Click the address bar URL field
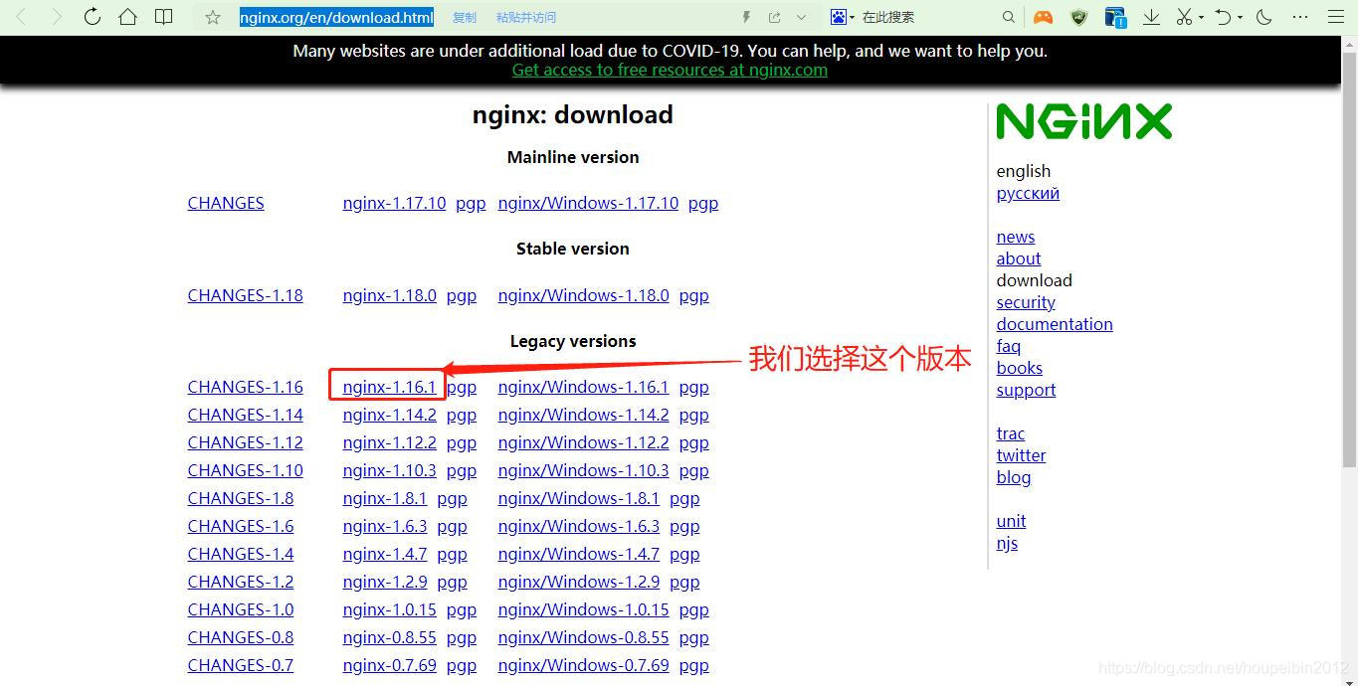The width and height of the screenshot is (1358, 686). tap(336, 17)
